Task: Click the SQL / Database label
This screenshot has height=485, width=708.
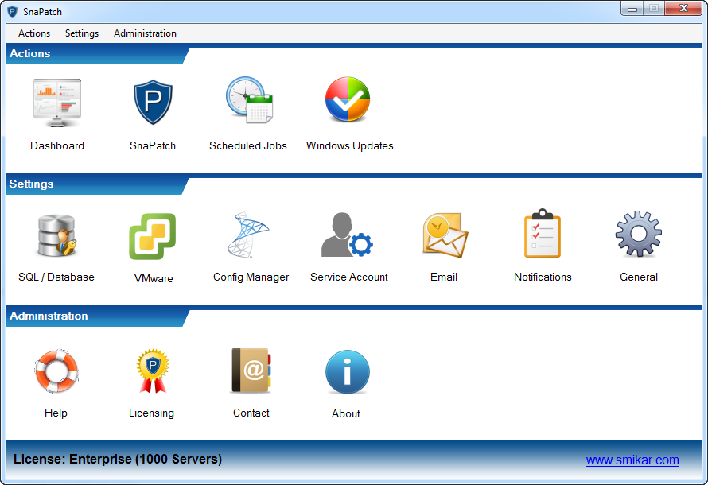Action: point(56,277)
